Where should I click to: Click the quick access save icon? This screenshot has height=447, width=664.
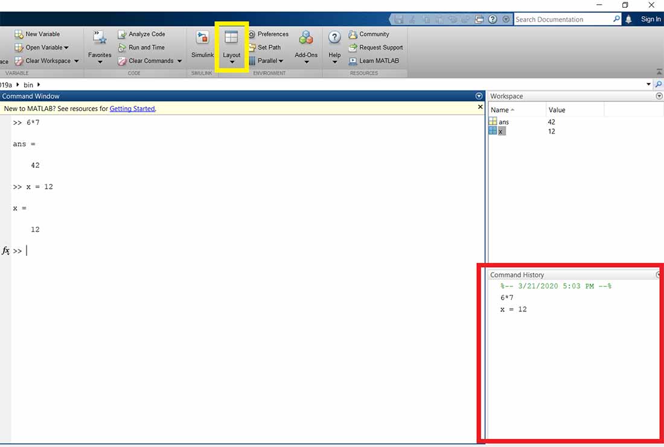tap(398, 19)
